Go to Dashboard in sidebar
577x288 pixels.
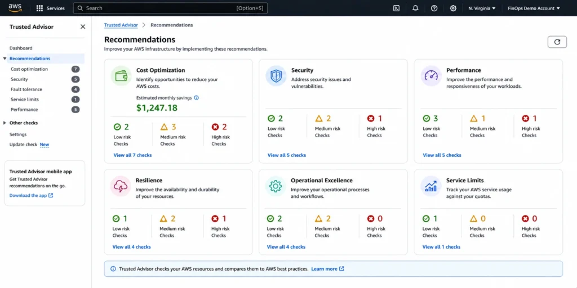21,48
